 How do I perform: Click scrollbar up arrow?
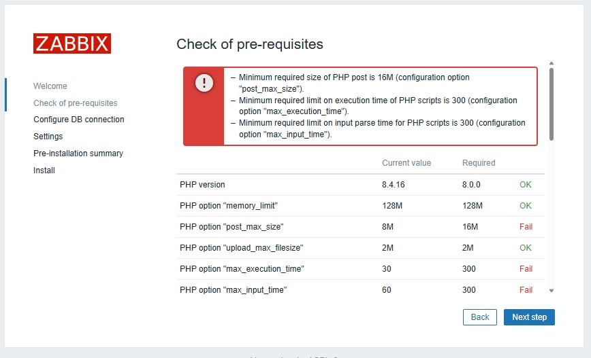coord(552,62)
